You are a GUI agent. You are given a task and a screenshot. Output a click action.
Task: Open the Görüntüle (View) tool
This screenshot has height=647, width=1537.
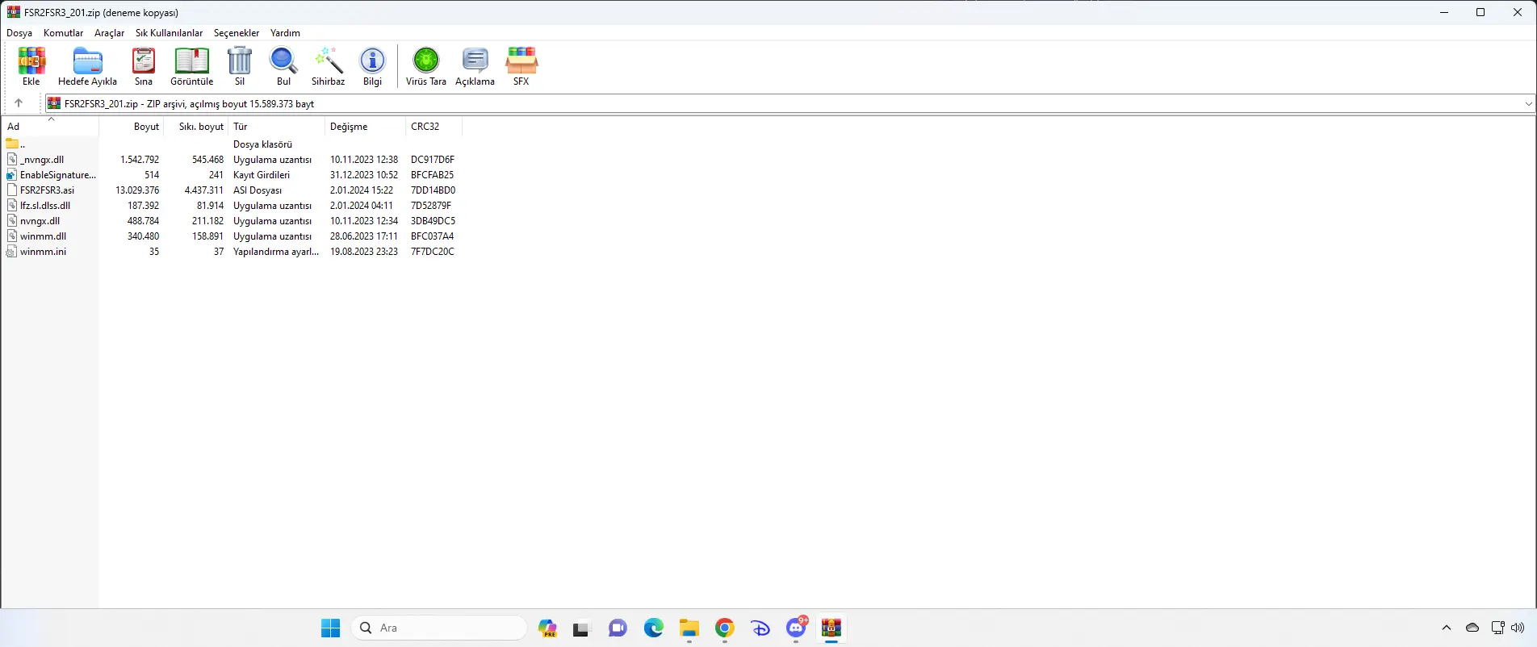(192, 66)
